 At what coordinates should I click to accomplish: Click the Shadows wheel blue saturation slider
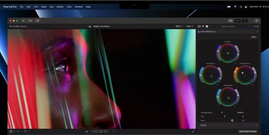pos(201,75)
